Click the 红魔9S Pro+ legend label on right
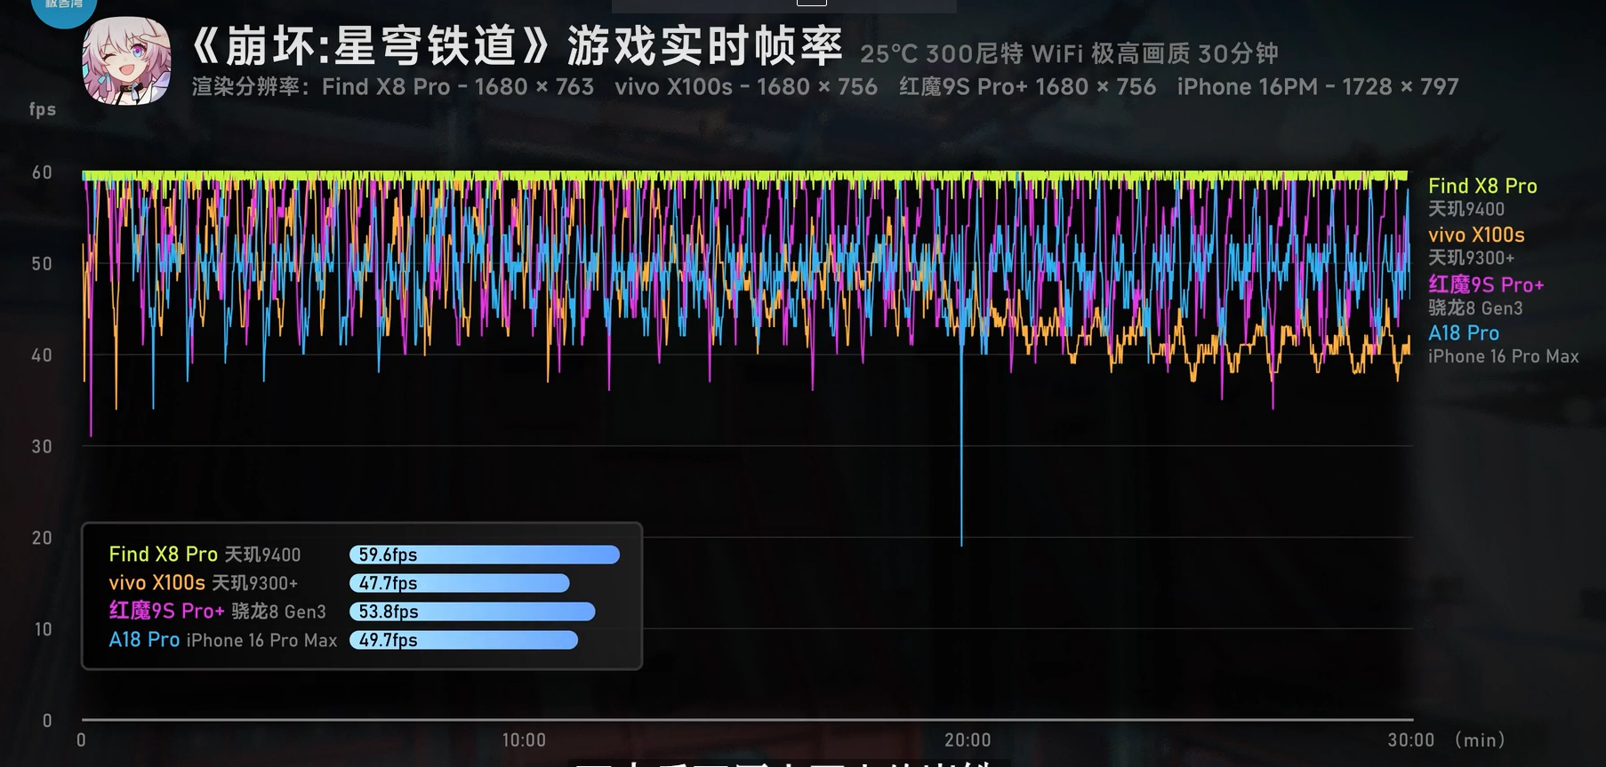 pos(1486,285)
